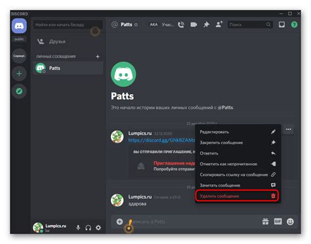Toggle microphone mute
Screen dimensions: 311x244
pos(78,228)
